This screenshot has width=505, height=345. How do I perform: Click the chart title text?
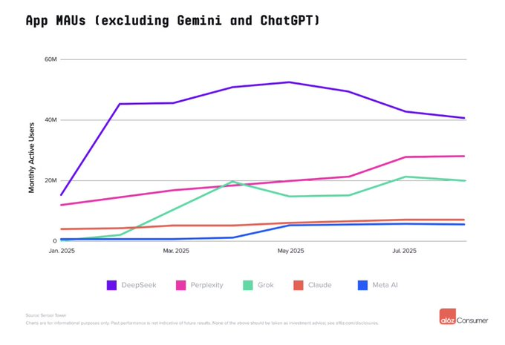[x=172, y=21]
